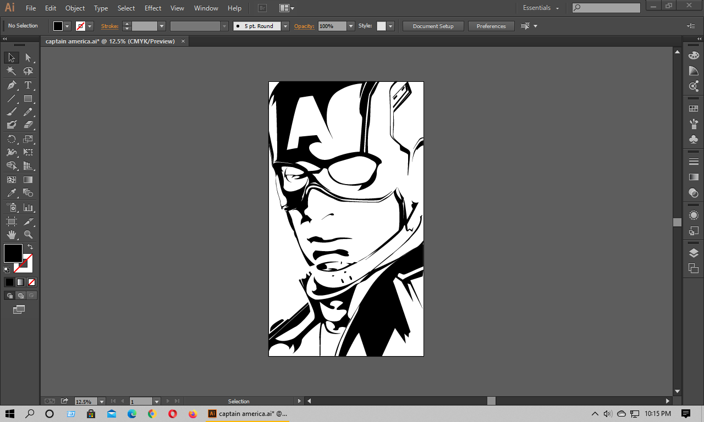Select the Lasso tool
The width and height of the screenshot is (704, 422).
tap(28, 71)
